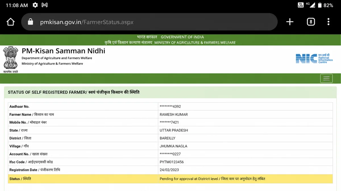Click Pending for approval at District level status
The height and width of the screenshot is (191, 341).
coord(212,179)
